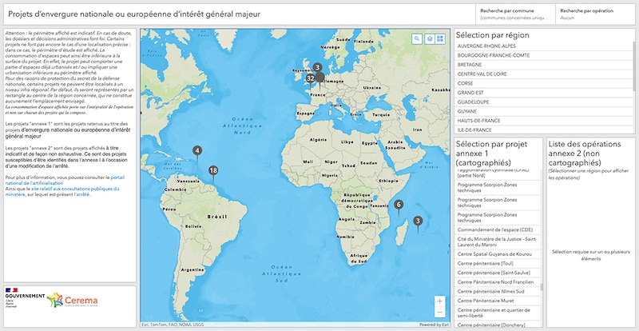Click the Argentine label on the map
Image resolution: width=639 pixels, height=331 pixels.
192,270
